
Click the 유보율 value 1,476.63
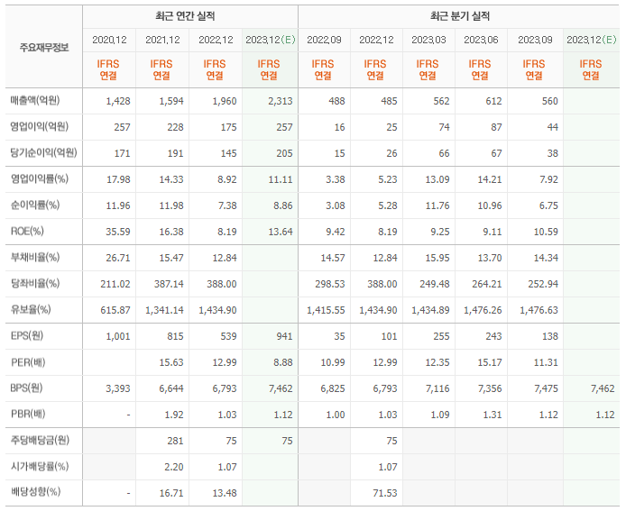(x=539, y=310)
